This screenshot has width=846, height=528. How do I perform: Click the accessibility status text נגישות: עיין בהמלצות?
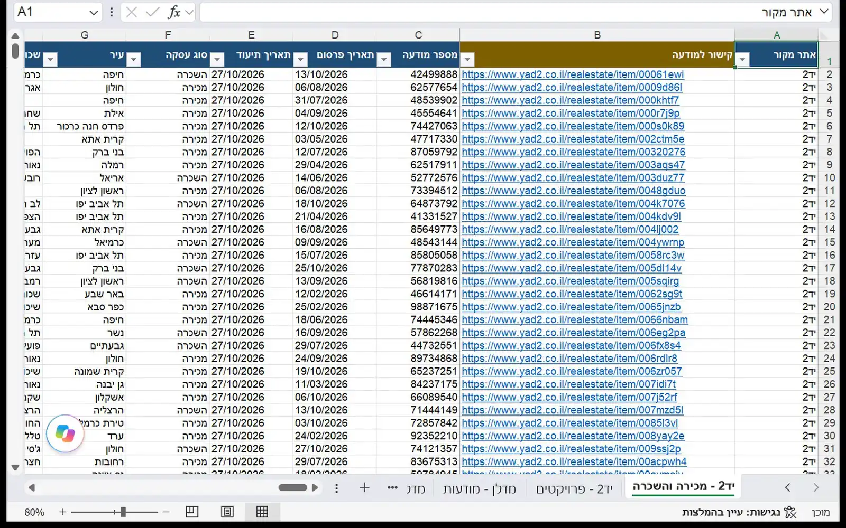(x=731, y=512)
